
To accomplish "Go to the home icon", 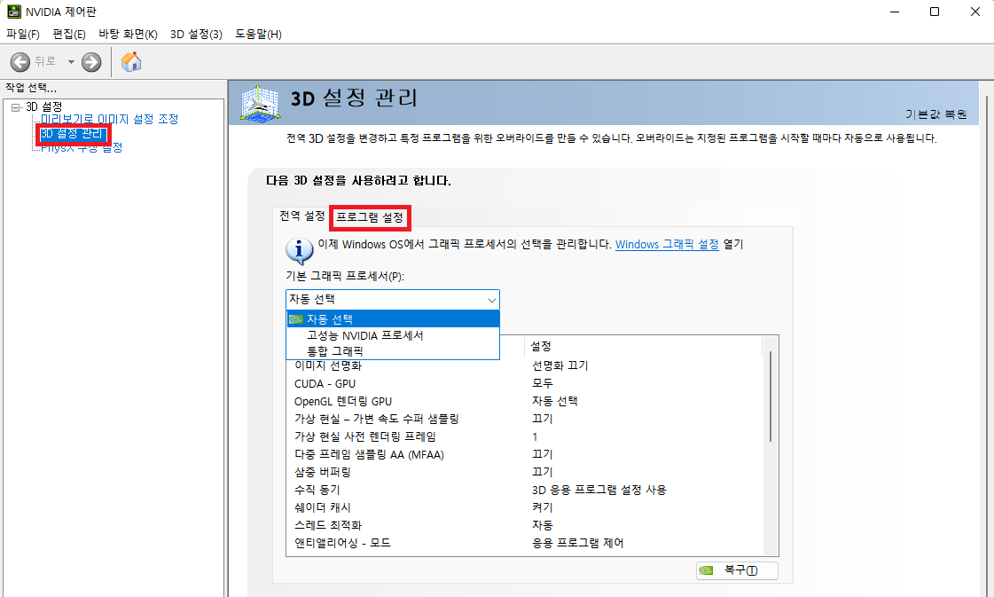I will [x=131, y=61].
